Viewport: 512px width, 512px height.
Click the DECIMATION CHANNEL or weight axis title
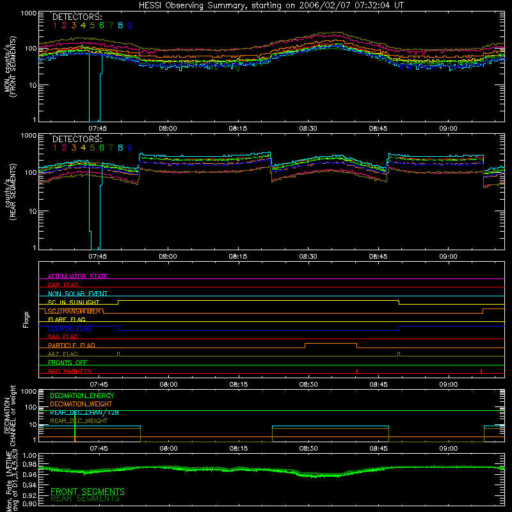10,416
